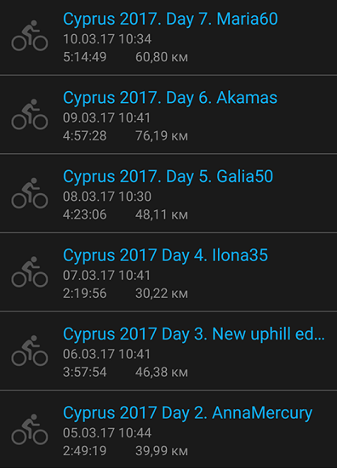Image resolution: width=337 pixels, height=468 pixels.
Task: Tap cycling icon of Day 7 Maria60 activity
Action: point(30,36)
